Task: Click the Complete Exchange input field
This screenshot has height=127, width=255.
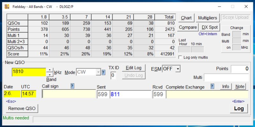Action: (208, 94)
